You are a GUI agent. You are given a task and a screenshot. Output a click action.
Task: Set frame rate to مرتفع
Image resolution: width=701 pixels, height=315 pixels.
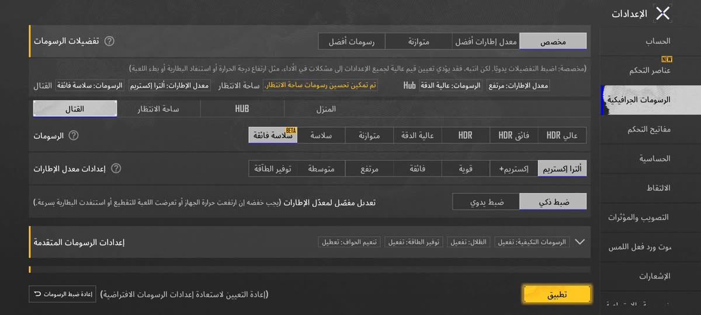click(369, 169)
